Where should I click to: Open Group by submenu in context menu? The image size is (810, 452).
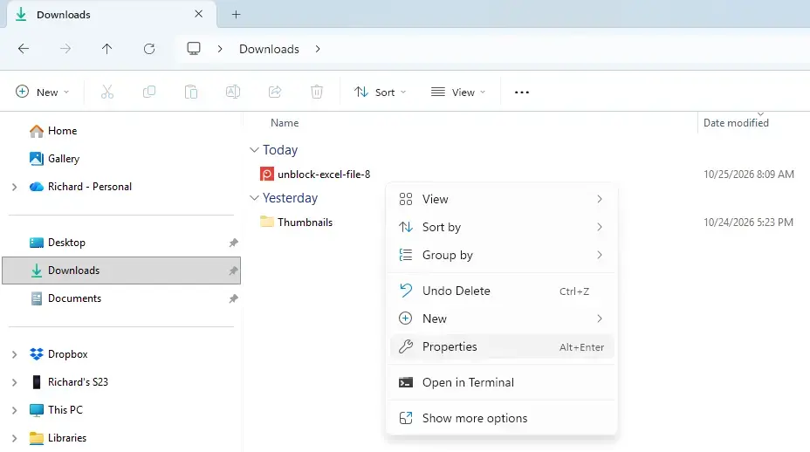[501, 255]
